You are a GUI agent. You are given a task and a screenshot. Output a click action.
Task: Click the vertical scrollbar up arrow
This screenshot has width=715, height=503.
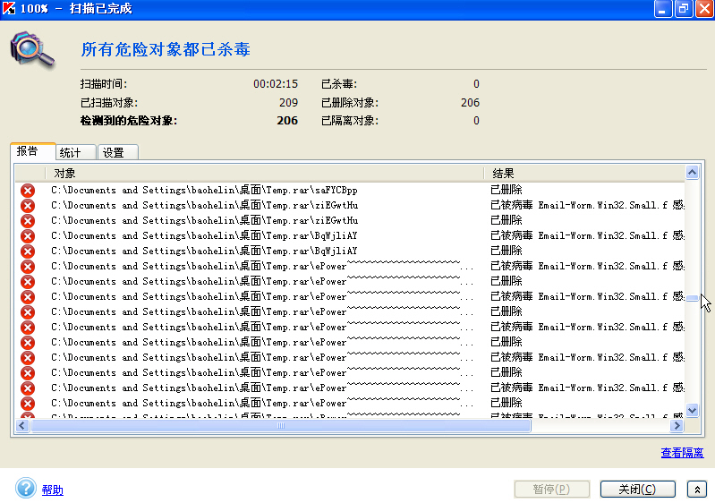tap(692, 173)
